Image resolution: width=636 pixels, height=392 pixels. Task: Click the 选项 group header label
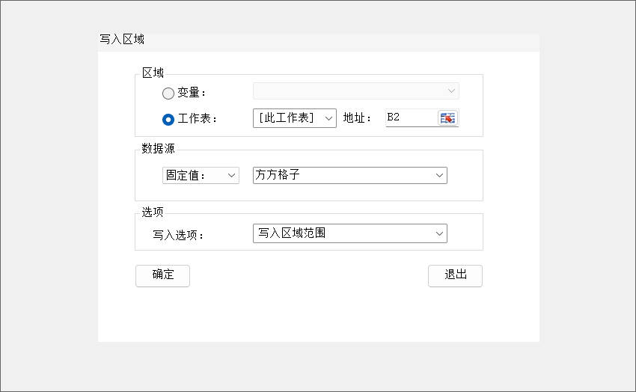(x=153, y=212)
